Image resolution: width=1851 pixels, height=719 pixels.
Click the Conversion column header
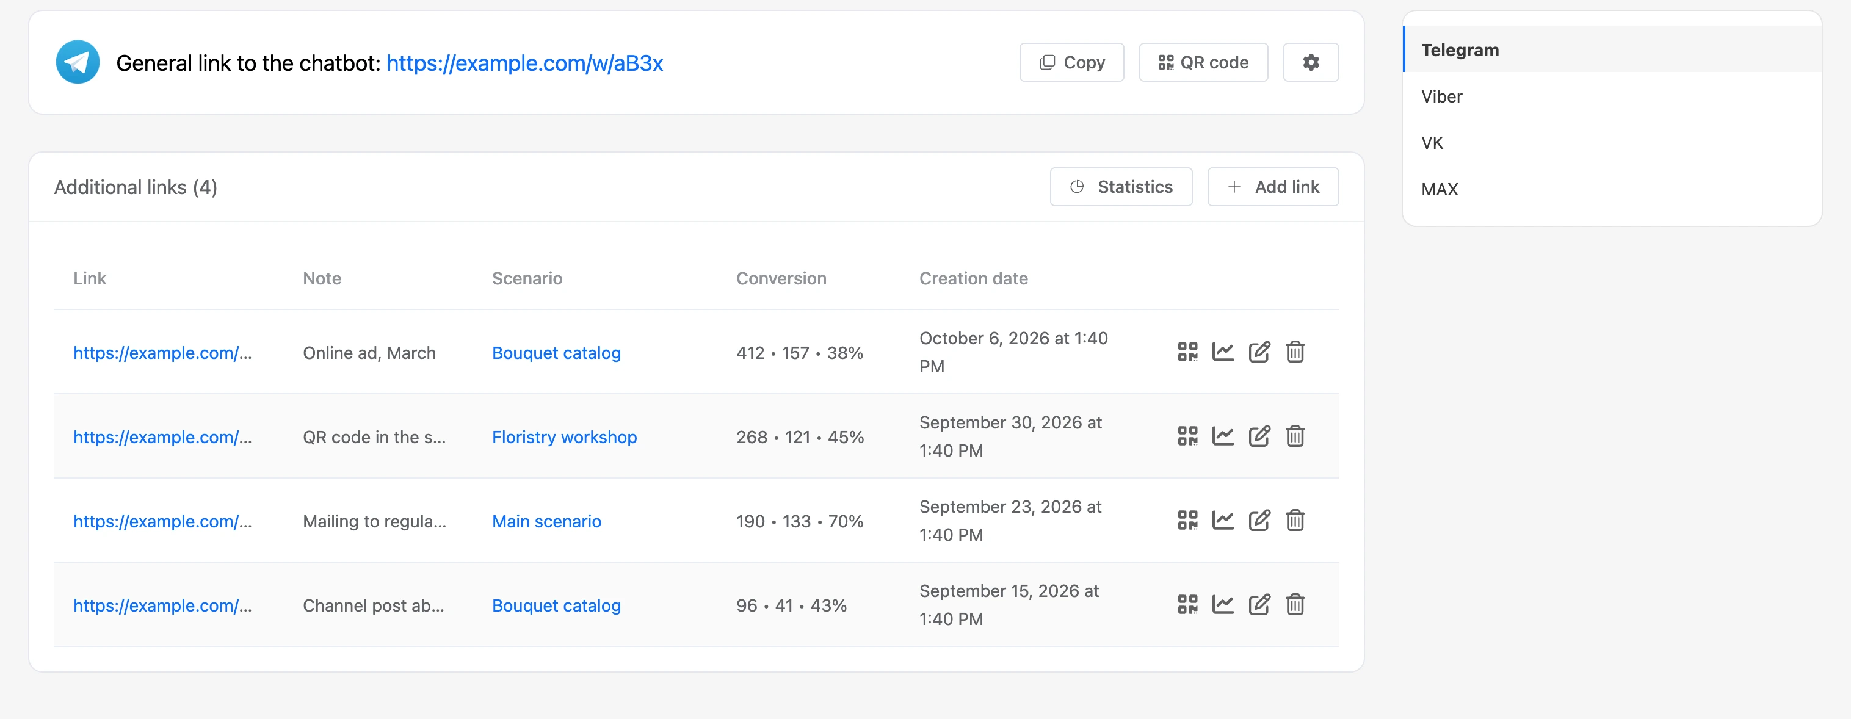[x=781, y=278]
